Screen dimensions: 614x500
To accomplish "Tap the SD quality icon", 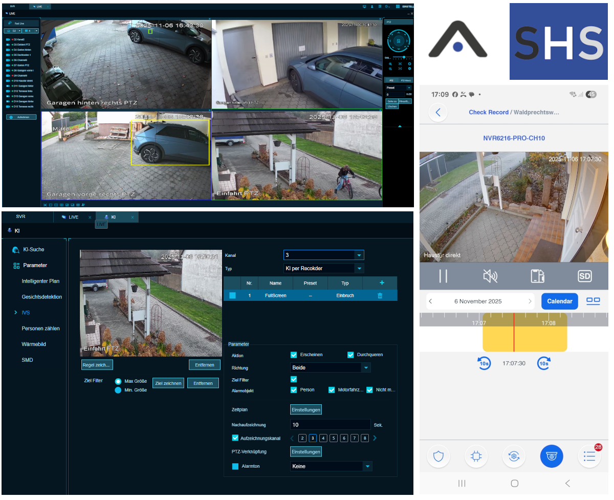I will [584, 276].
